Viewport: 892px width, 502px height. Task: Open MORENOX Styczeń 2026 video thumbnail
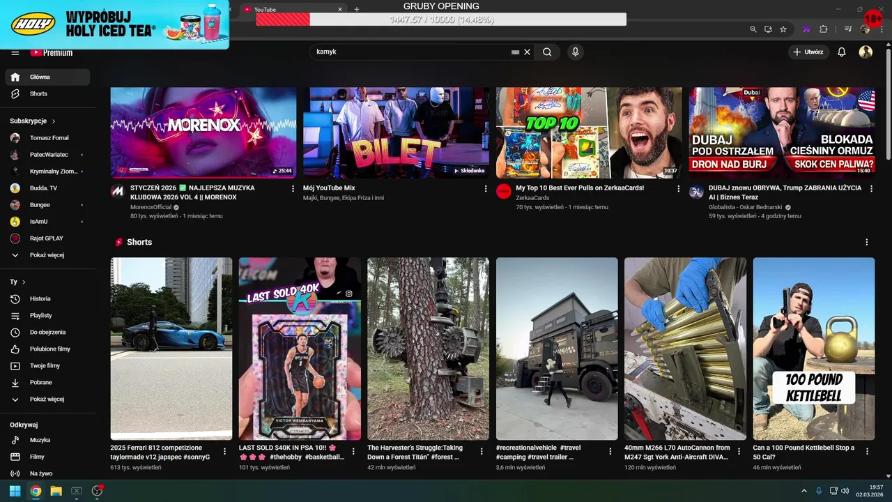203,132
